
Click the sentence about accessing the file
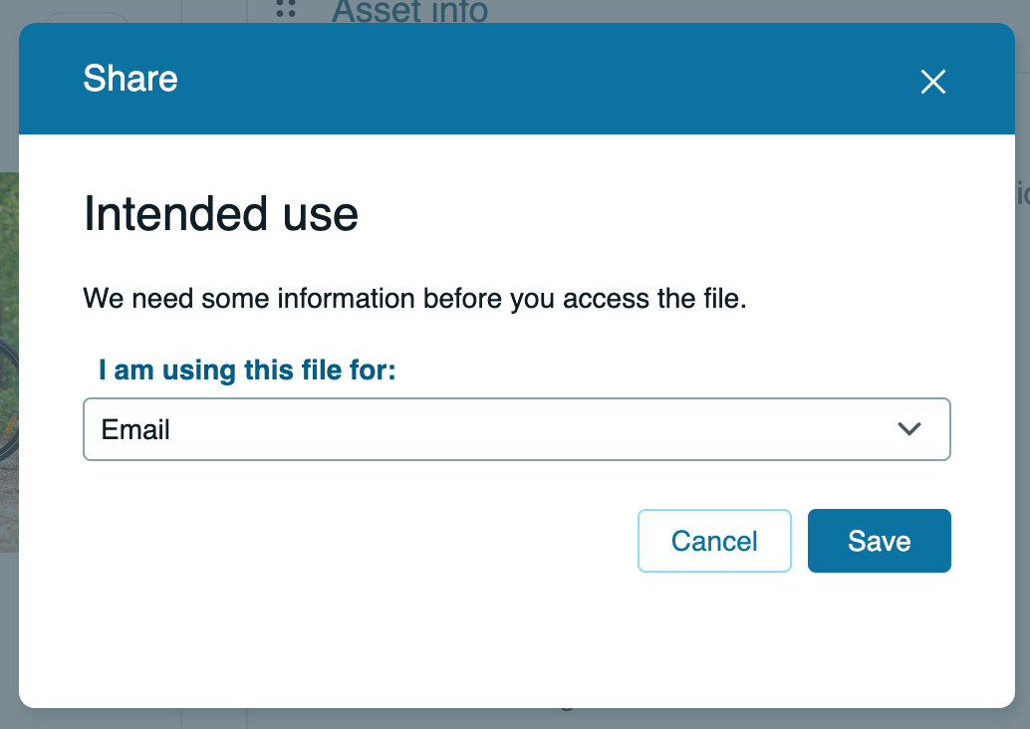(x=416, y=298)
